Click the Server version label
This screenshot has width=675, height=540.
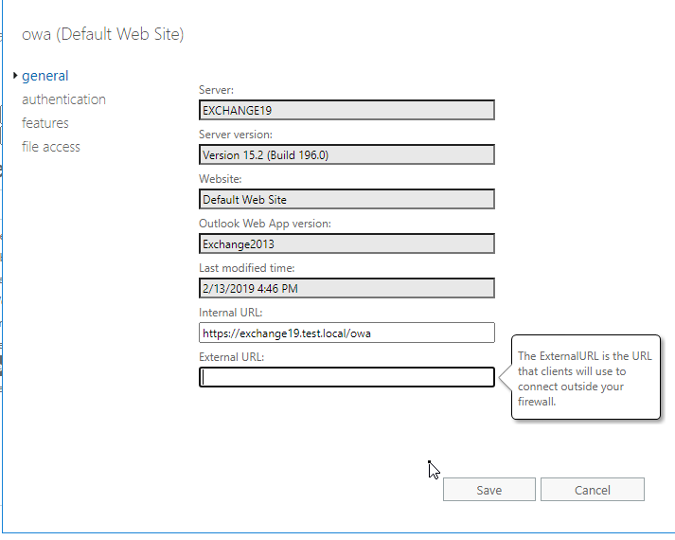pos(236,135)
